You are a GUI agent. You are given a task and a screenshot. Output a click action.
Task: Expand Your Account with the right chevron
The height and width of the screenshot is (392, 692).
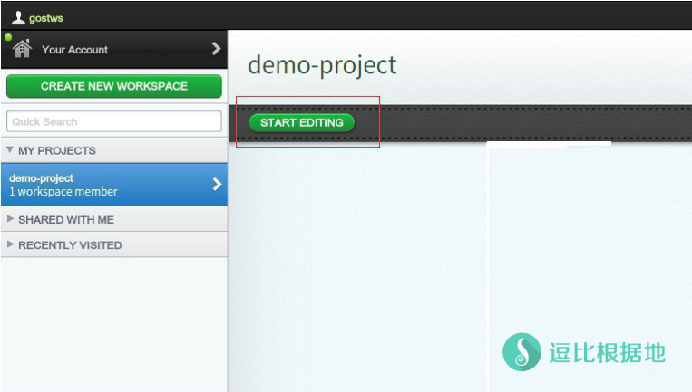pyautogui.click(x=216, y=49)
